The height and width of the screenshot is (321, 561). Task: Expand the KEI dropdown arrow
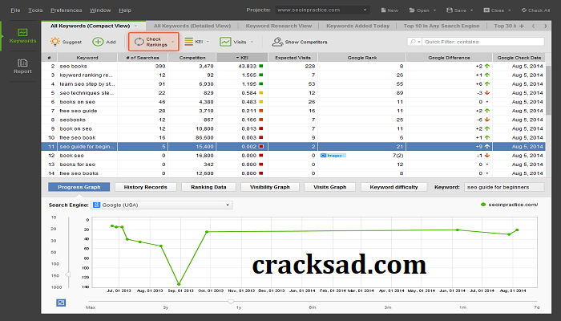click(208, 42)
